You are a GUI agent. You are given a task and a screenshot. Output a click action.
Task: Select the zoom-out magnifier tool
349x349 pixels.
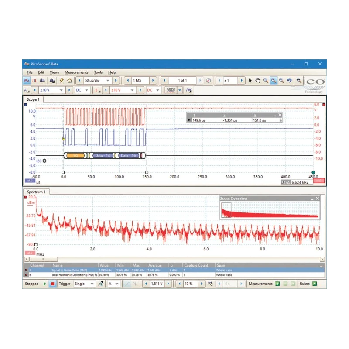281,81
